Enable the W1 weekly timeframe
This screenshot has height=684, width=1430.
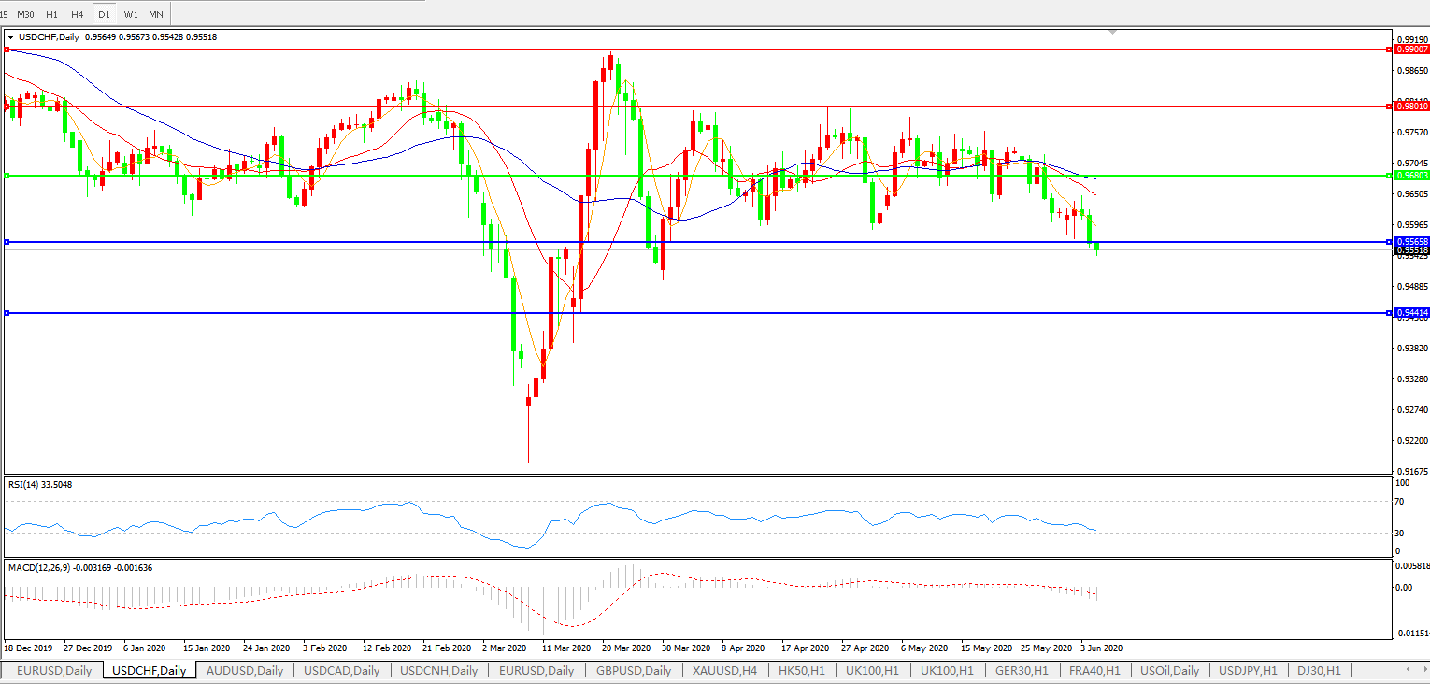pyautogui.click(x=131, y=14)
